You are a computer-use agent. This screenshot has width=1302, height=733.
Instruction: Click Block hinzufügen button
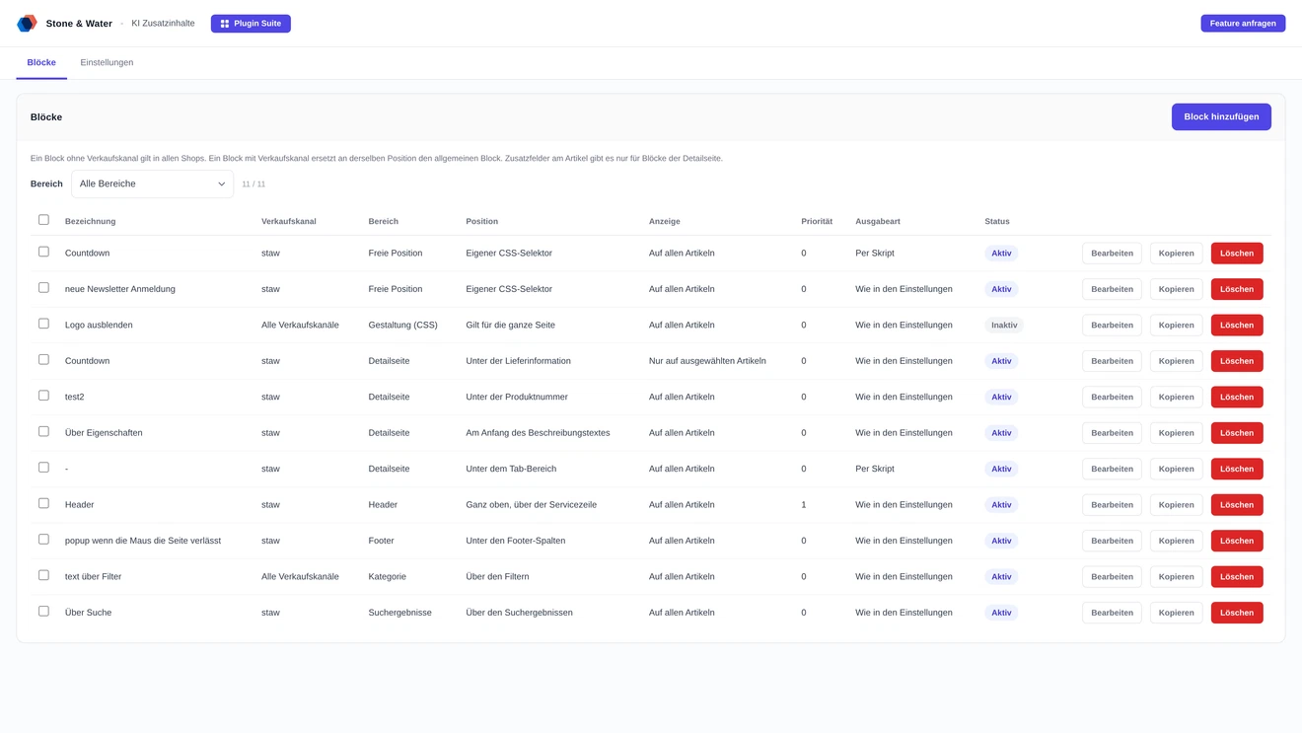pos(1221,116)
